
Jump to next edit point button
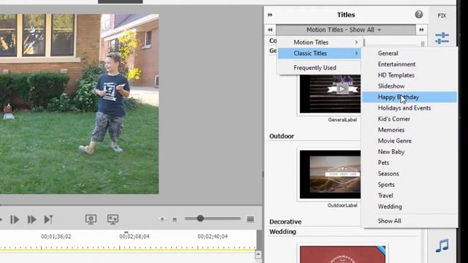(48, 220)
